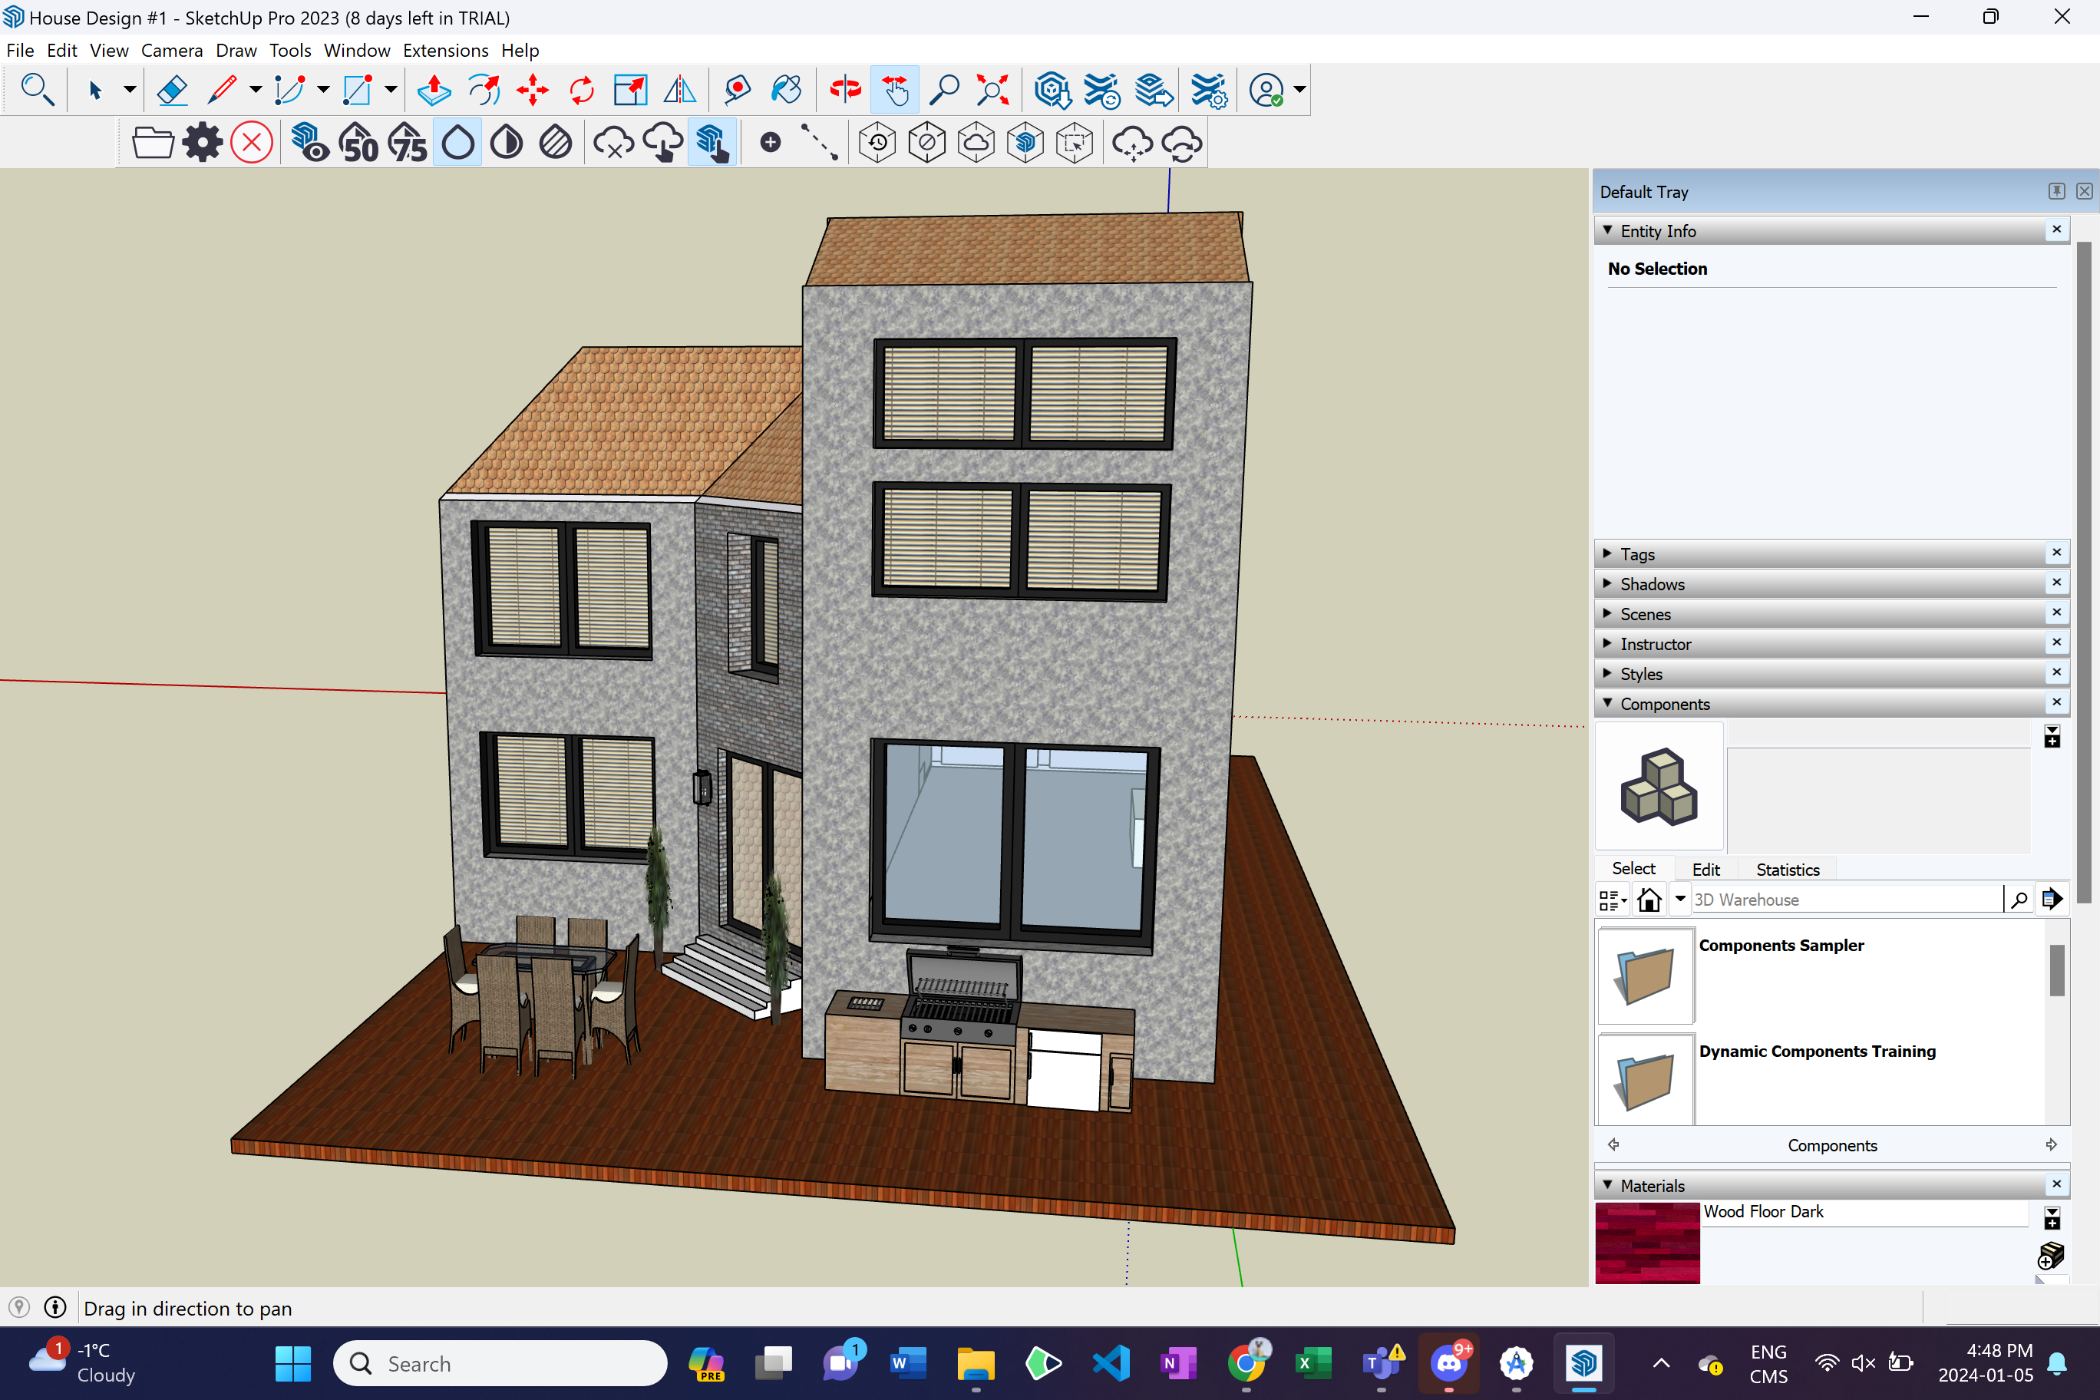This screenshot has height=1400, width=2100.
Task: Expand the Shadows panel
Action: pos(1652,584)
